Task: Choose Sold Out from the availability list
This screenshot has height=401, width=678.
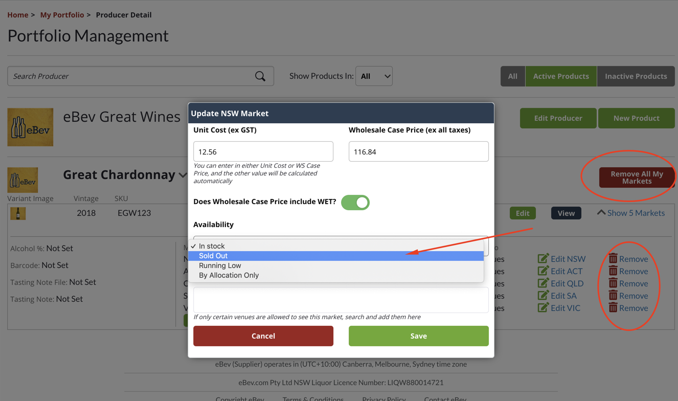Action: click(x=335, y=256)
